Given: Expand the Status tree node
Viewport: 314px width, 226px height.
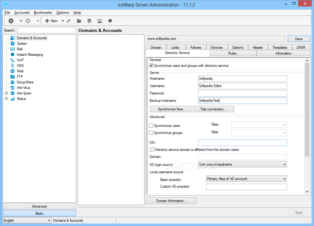Looking at the screenshot, I should pos(6,98).
